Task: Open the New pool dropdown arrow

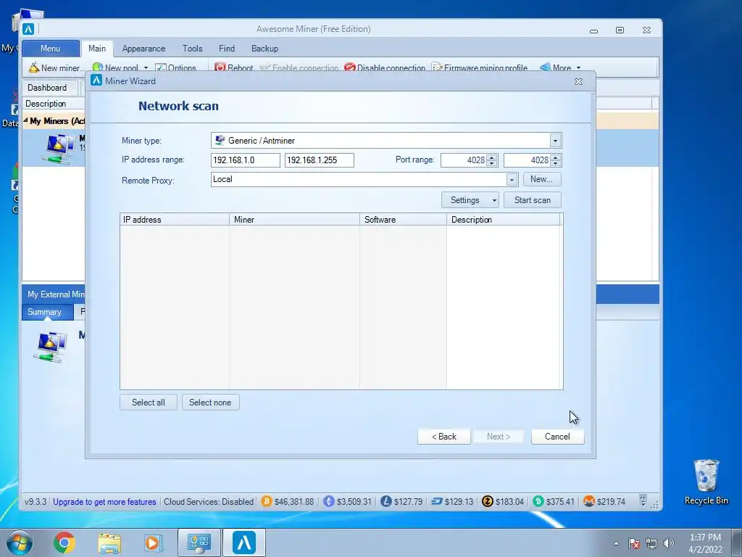Action: pyautogui.click(x=146, y=67)
